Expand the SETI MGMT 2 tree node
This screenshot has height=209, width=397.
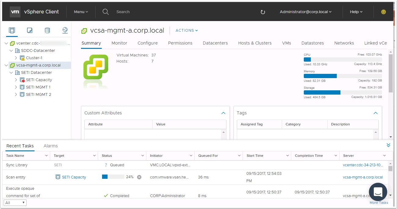pos(16,95)
